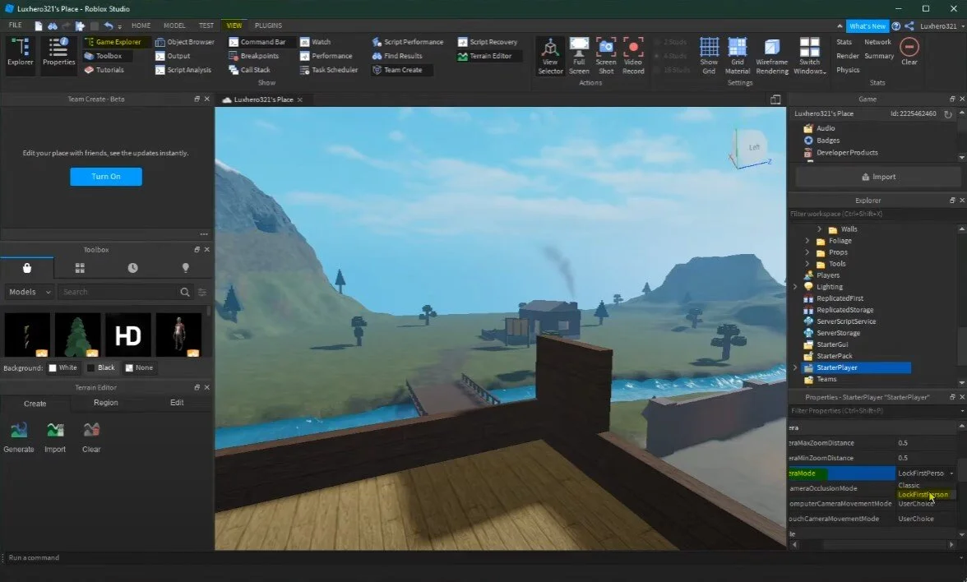Open Script Performance

408,42
